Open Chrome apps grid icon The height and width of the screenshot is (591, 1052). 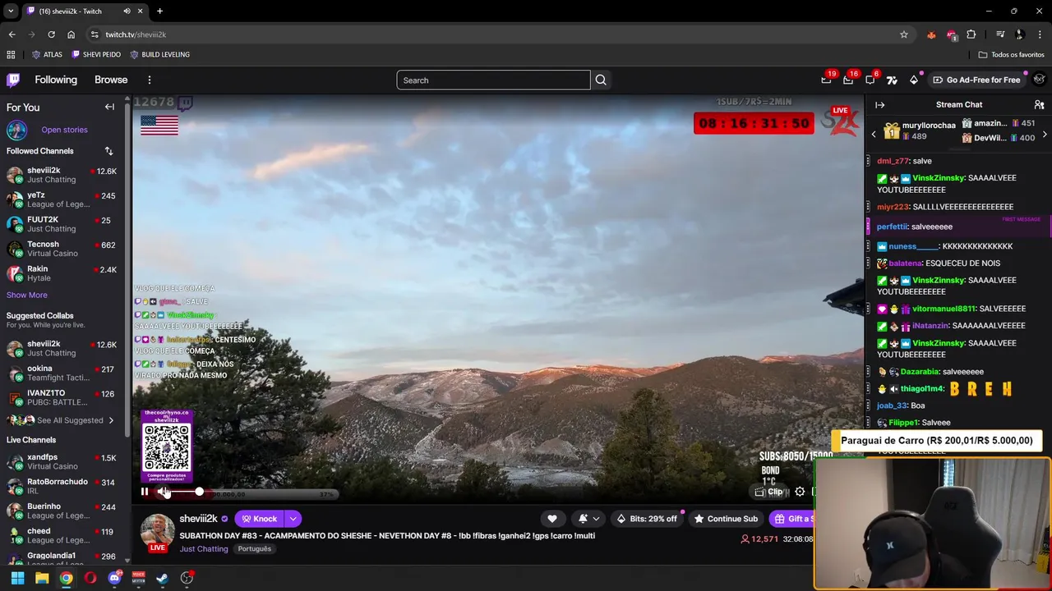11,54
